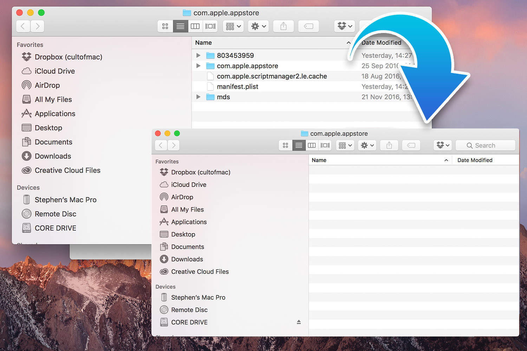The height and width of the screenshot is (351, 527).
Task: Select iCloud Drive in back window sidebar
Action: pyautogui.click(x=54, y=71)
